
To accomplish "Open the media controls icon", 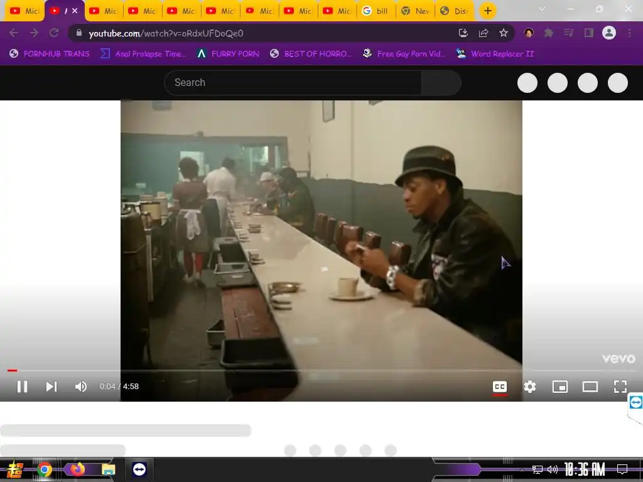I will pos(568,33).
